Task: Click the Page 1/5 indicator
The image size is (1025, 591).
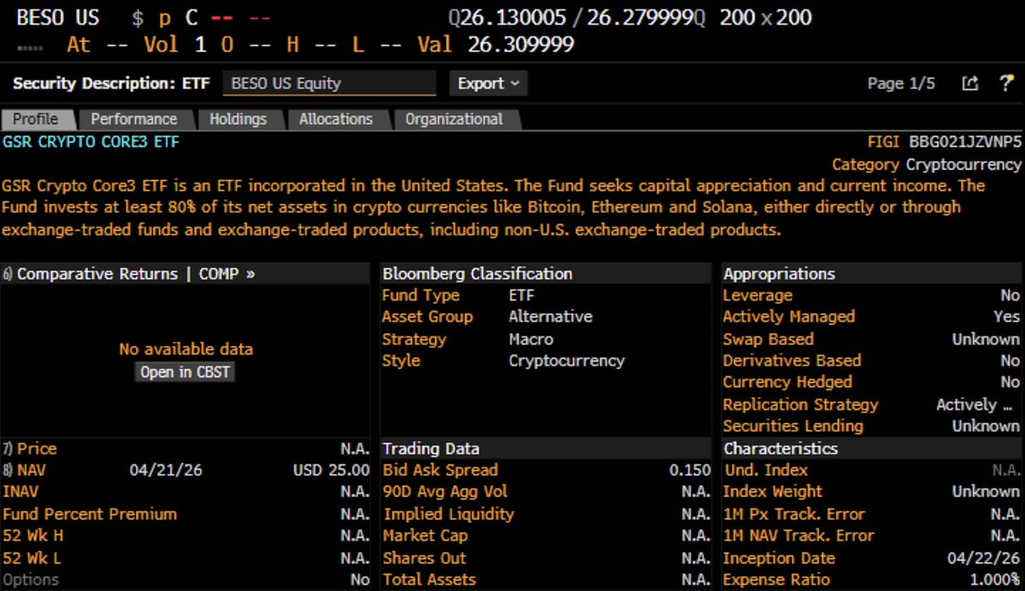Action: [x=901, y=83]
